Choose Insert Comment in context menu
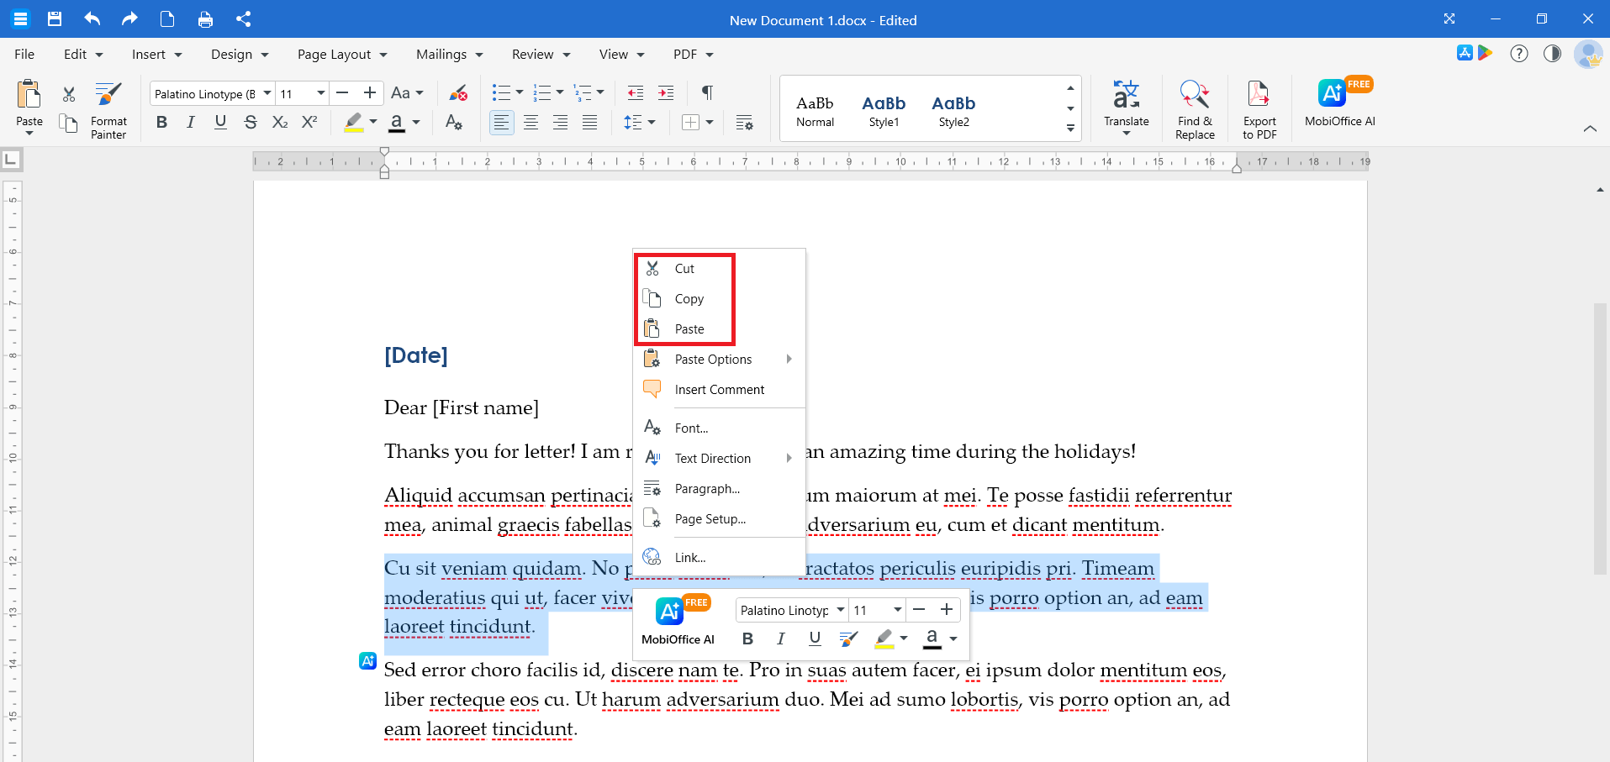1610x762 pixels. click(719, 390)
